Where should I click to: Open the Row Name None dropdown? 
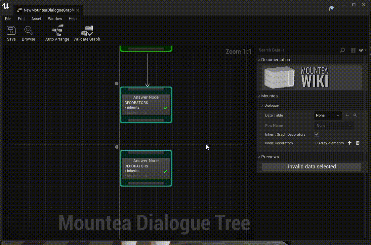point(334,125)
